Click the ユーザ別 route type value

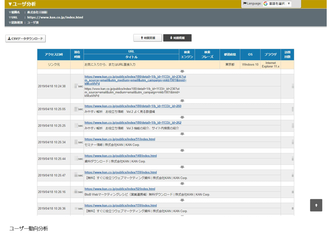coord(33,23)
